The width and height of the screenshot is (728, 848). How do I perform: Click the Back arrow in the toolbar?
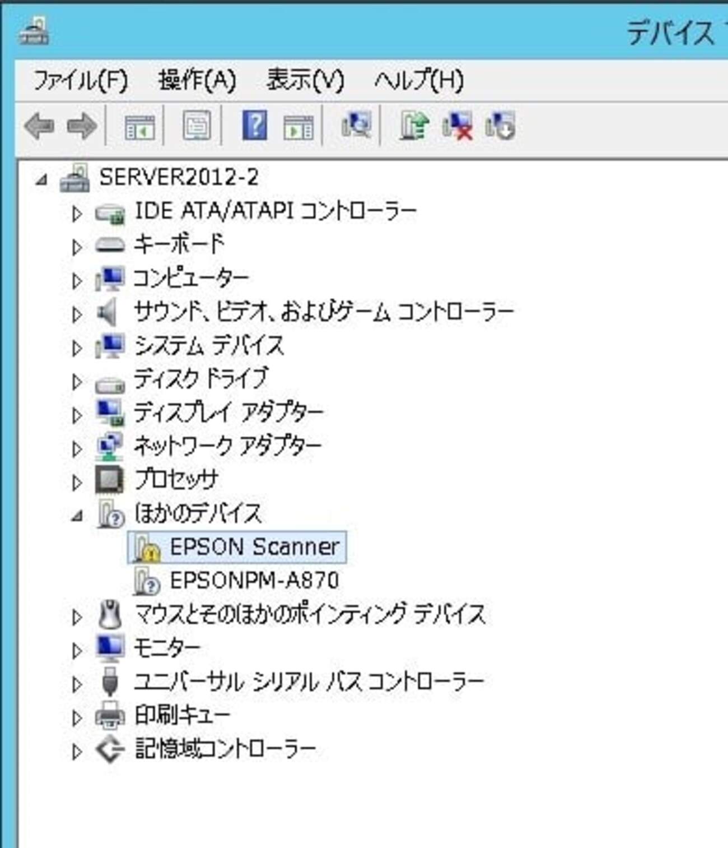point(39,126)
